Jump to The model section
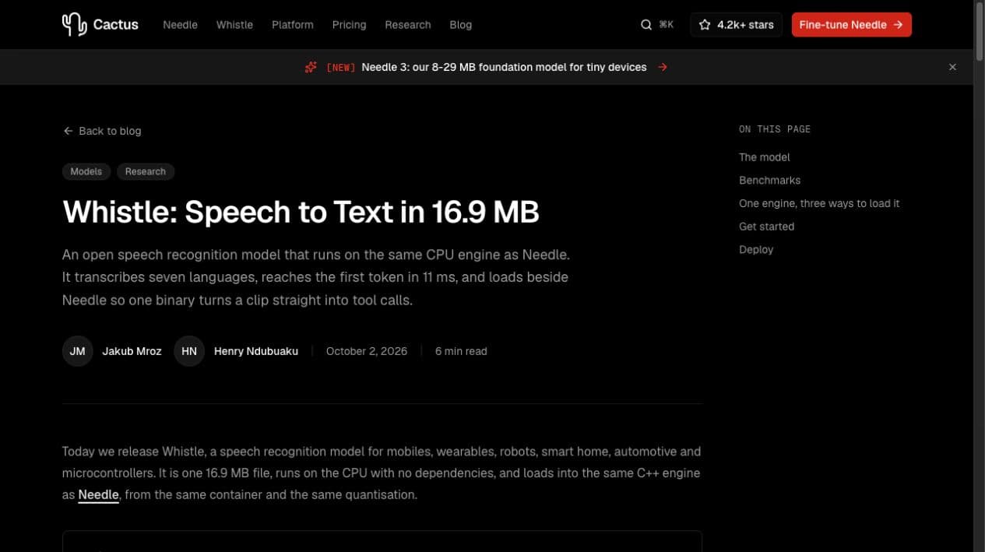Image resolution: width=985 pixels, height=552 pixels. point(764,157)
